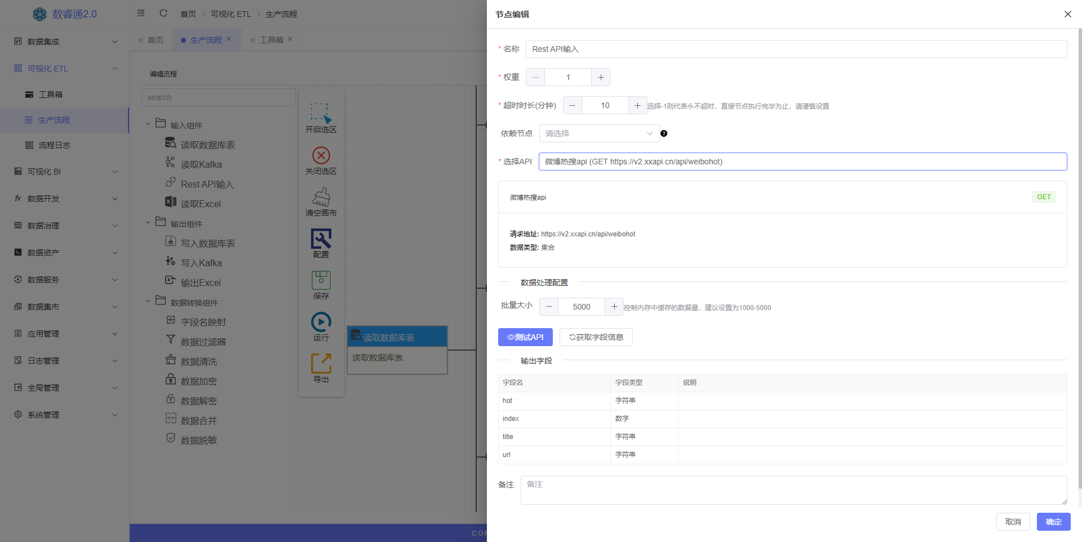Select the 数据合并 component
Screen dimensions: 1082x542
click(x=191, y=420)
